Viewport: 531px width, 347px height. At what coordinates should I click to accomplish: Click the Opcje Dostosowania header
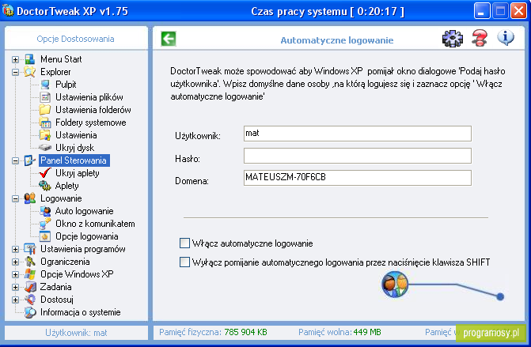(x=75, y=39)
